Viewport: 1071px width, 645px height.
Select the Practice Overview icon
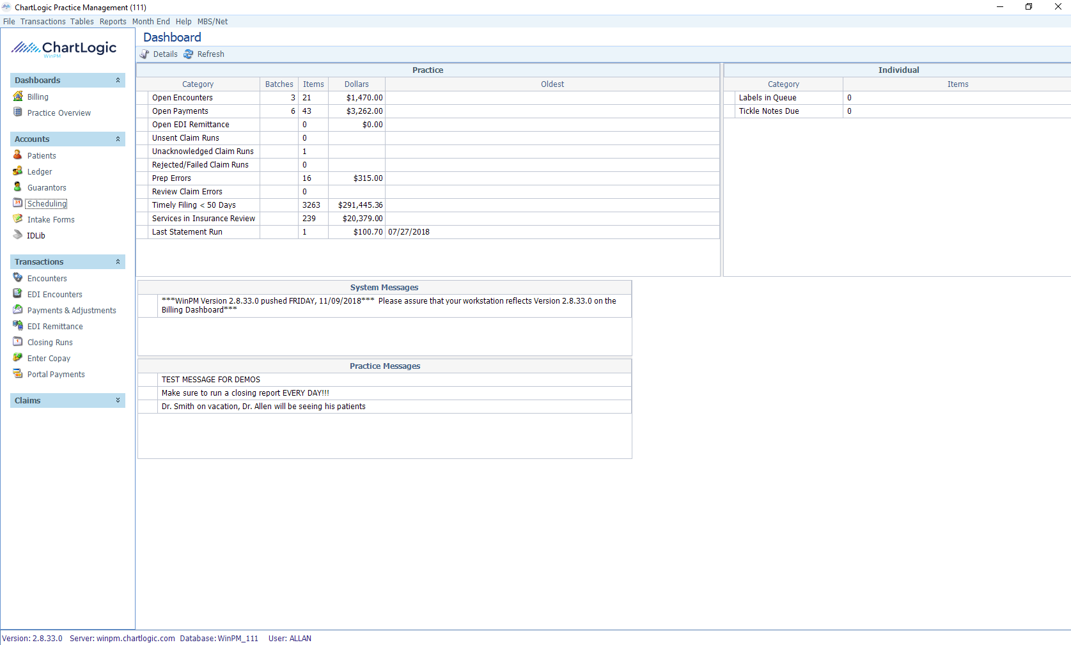(59, 113)
